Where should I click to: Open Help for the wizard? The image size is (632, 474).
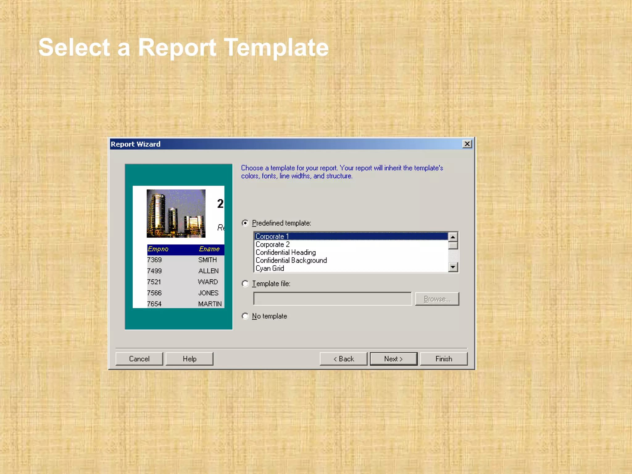pyautogui.click(x=189, y=359)
